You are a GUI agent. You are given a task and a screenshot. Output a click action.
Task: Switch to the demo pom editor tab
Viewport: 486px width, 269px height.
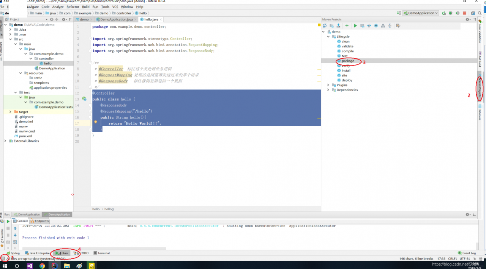pos(84,19)
